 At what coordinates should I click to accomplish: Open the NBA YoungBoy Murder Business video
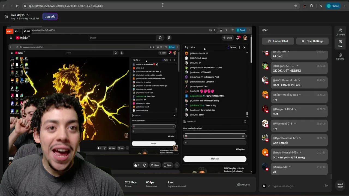coord(234,170)
